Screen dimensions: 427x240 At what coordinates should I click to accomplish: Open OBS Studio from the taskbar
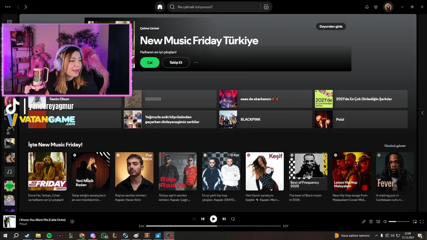169,236
